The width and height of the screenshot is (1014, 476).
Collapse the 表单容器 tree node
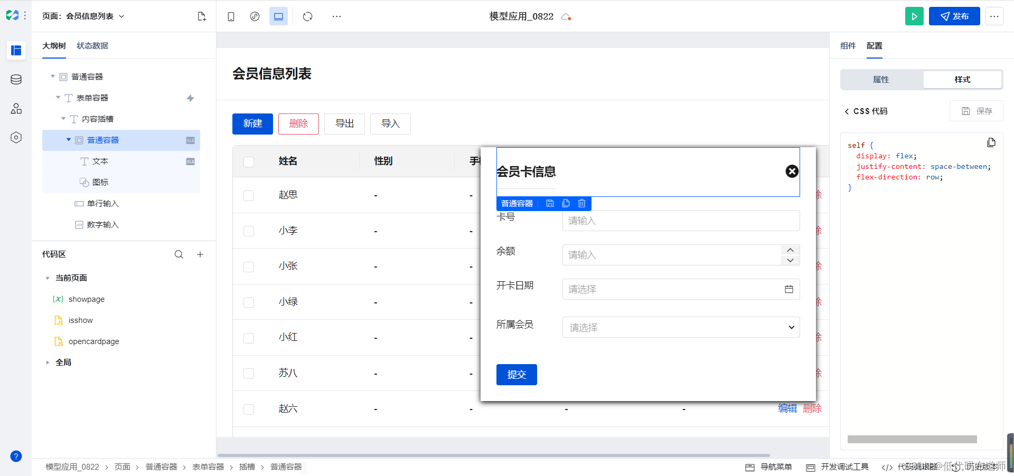[x=58, y=98]
